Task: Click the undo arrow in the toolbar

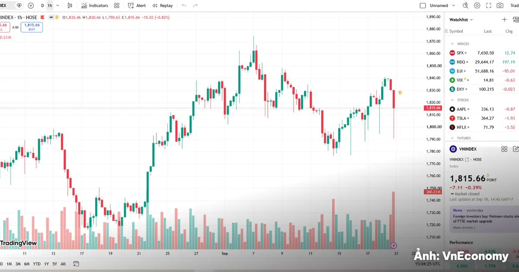Action: tap(184, 6)
